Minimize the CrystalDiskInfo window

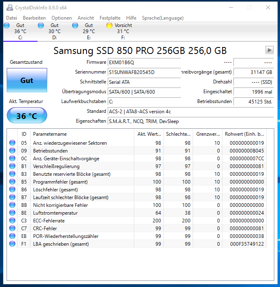(231, 7)
